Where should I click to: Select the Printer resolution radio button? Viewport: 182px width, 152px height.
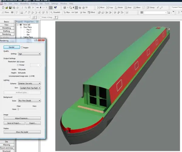pos(18,65)
